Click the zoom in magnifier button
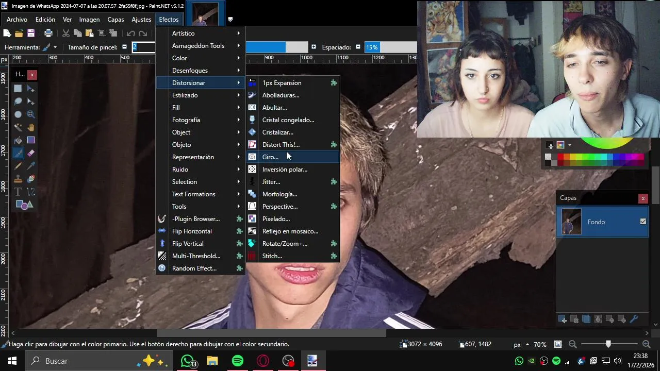Viewport: 660px width, 371px height. (646, 344)
